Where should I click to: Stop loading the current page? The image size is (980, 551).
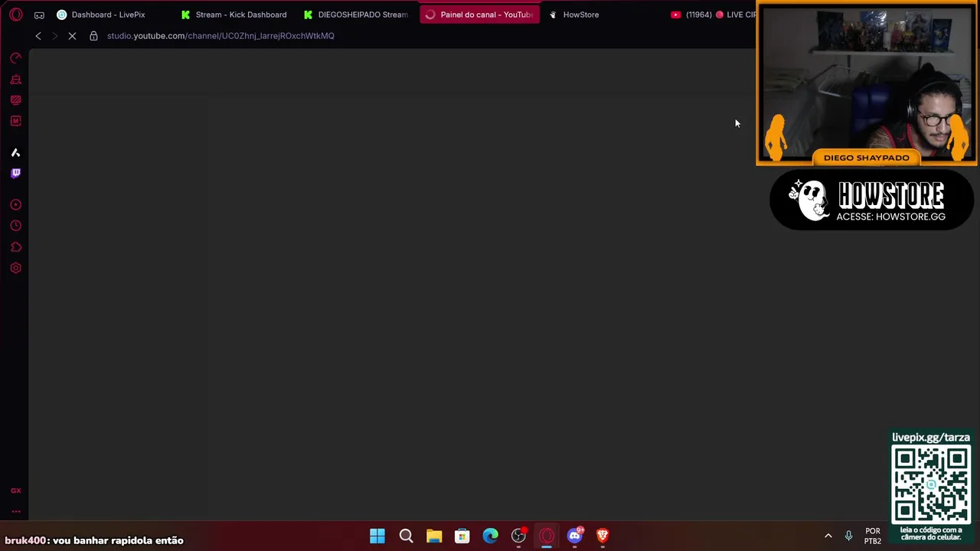72,36
